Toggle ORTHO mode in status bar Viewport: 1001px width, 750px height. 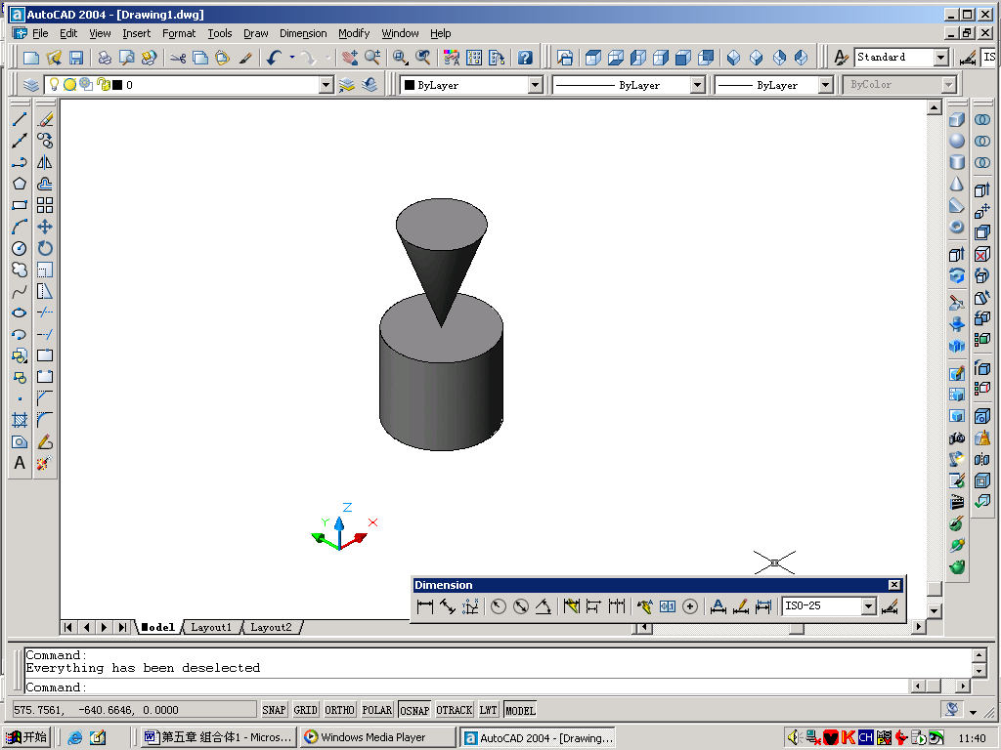coord(339,710)
